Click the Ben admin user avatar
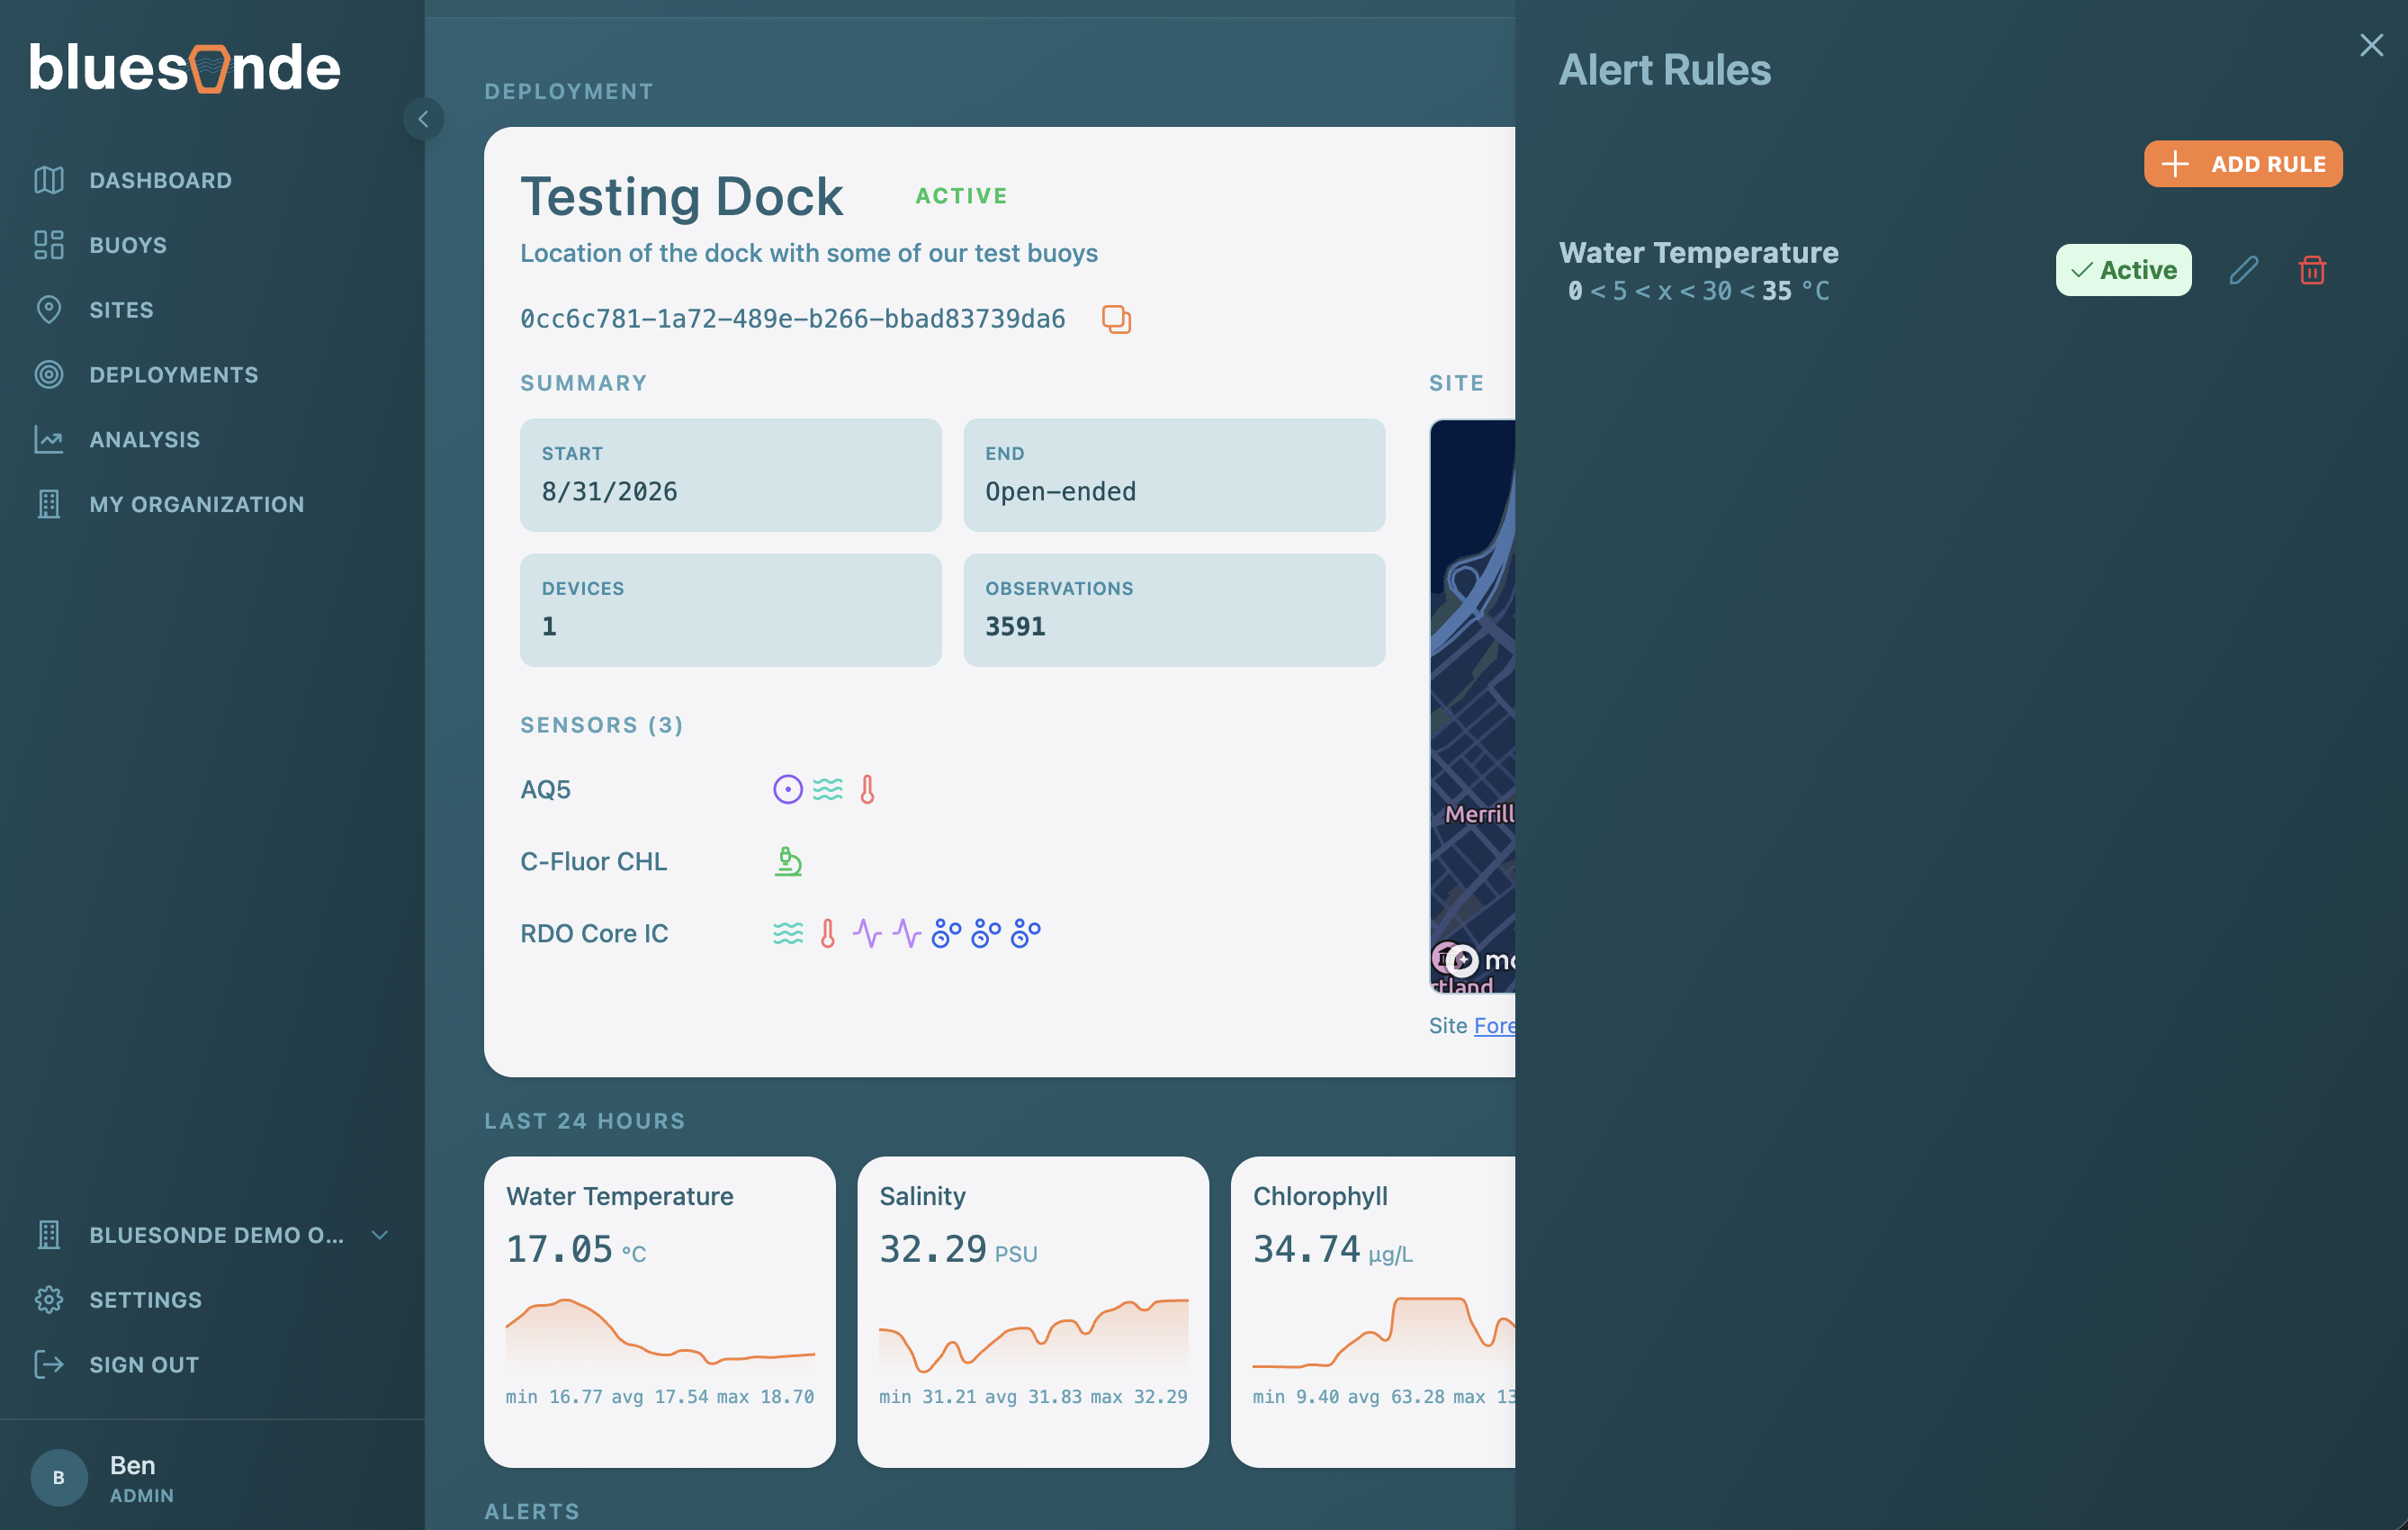2408x1530 pixels. click(x=59, y=1477)
